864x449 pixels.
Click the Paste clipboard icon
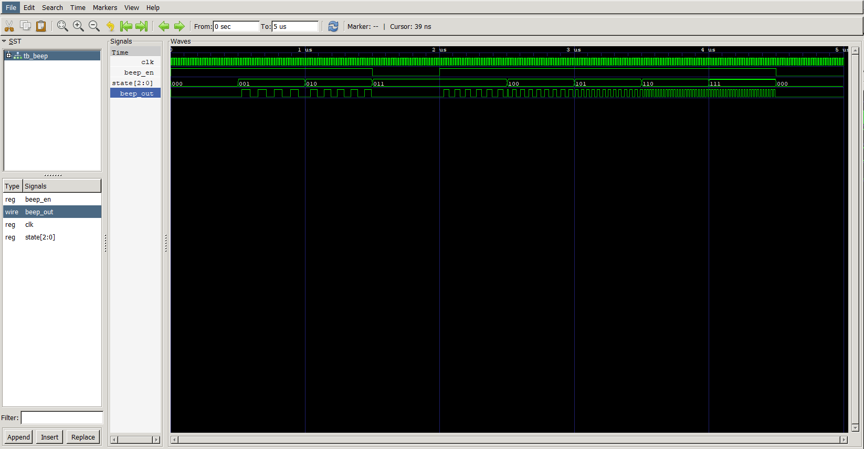tap(41, 26)
